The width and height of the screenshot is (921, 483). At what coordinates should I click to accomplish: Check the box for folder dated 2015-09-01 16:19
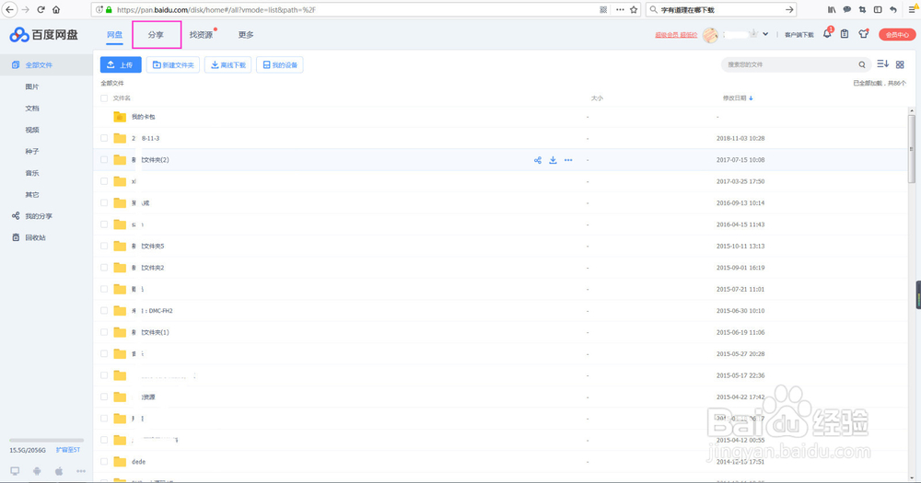click(x=104, y=268)
